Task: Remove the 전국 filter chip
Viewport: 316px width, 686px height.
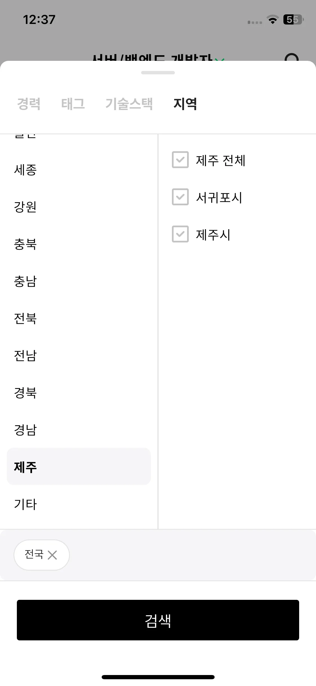Action: pos(52,555)
